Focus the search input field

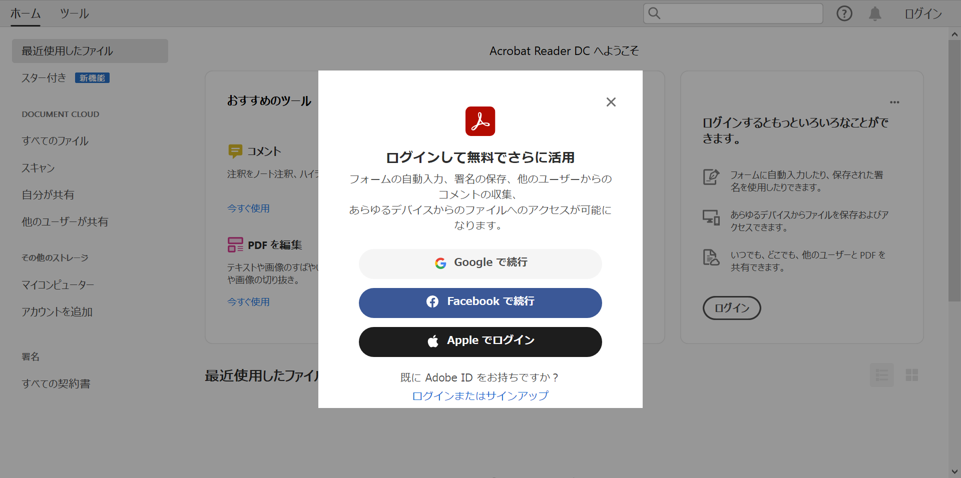click(x=733, y=13)
